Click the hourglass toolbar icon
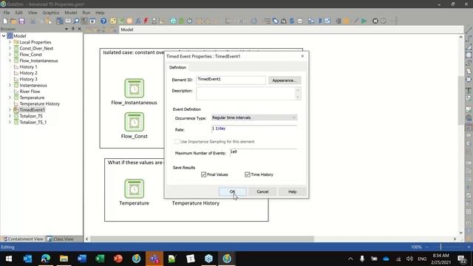 pos(154,21)
